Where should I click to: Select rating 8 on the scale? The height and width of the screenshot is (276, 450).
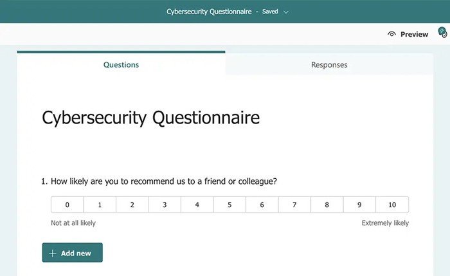click(327, 205)
